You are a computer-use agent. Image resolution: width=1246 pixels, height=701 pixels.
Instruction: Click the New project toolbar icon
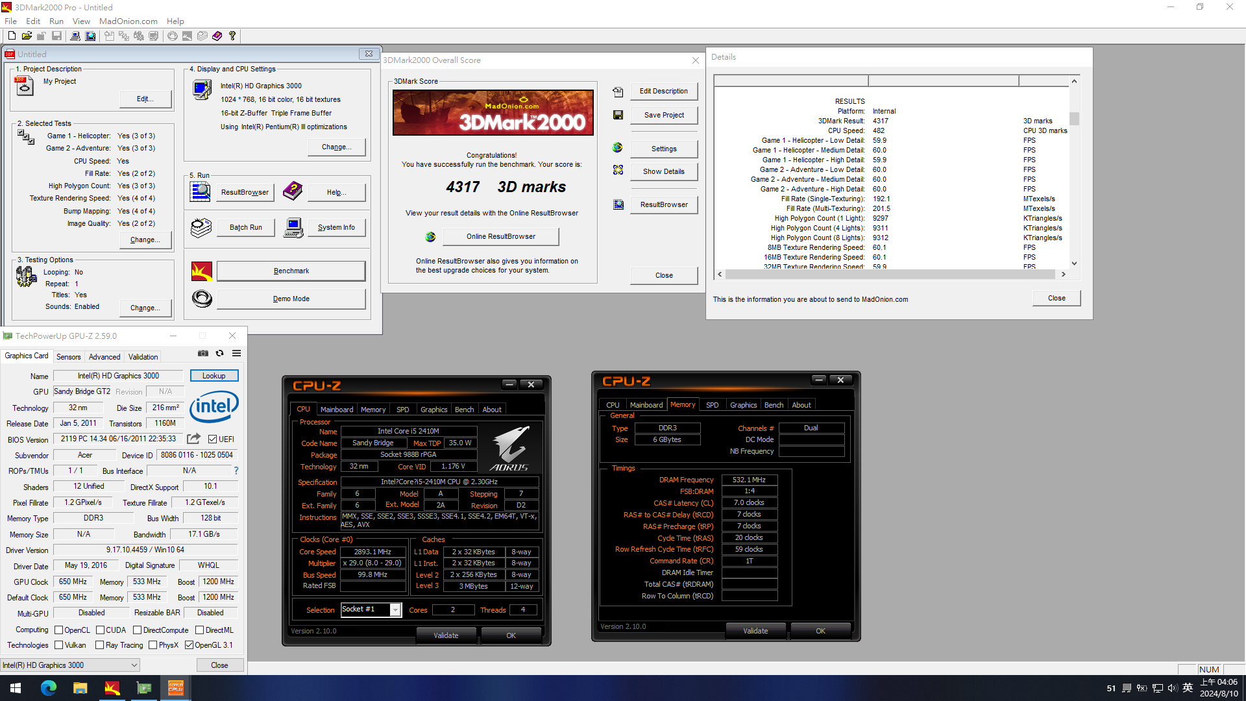11,36
